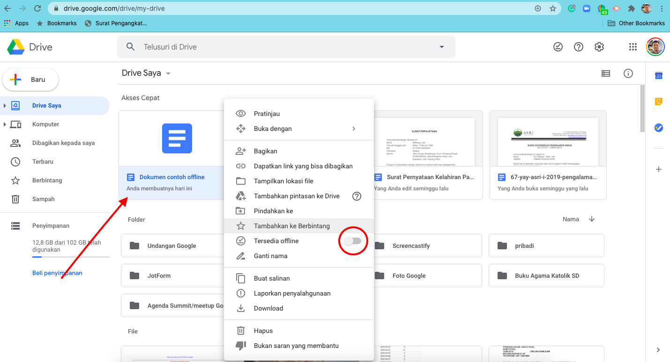
Task: Click the install app plus icon in address bar
Action: click(538, 8)
